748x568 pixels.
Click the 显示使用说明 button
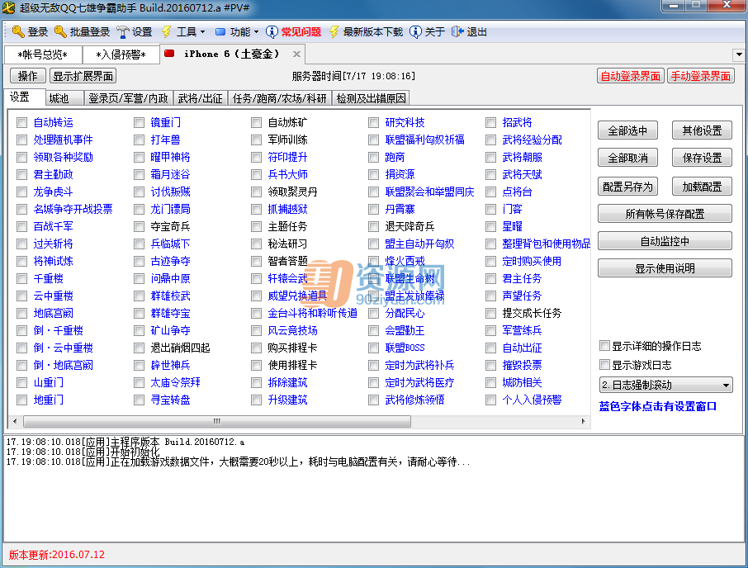(x=665, y=268)
